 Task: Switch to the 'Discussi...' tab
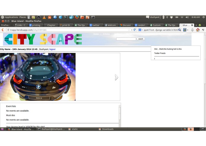click(126, 25)
